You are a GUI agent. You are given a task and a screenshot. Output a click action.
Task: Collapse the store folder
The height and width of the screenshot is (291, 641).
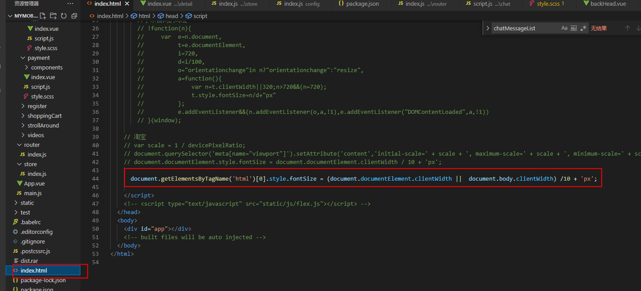pyautogui.click(x=19, y=164)
